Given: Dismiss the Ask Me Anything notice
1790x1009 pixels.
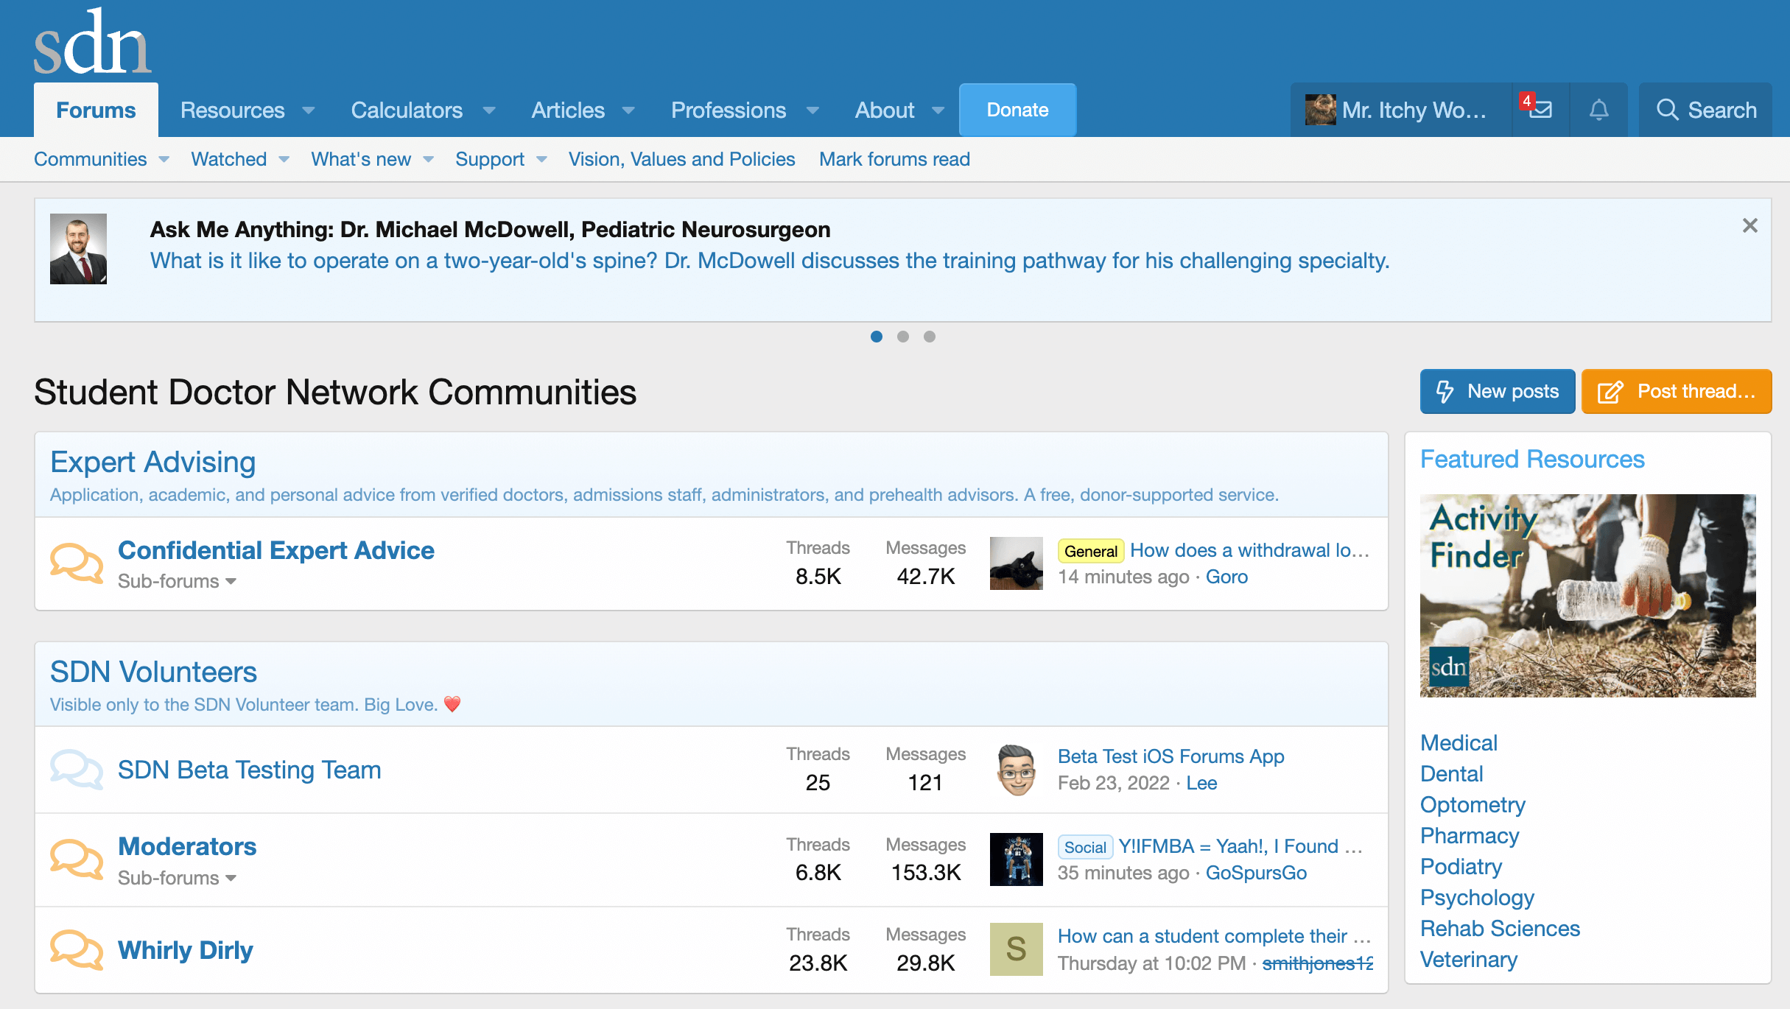Looking at the screenshot, I should point(1749,225).
